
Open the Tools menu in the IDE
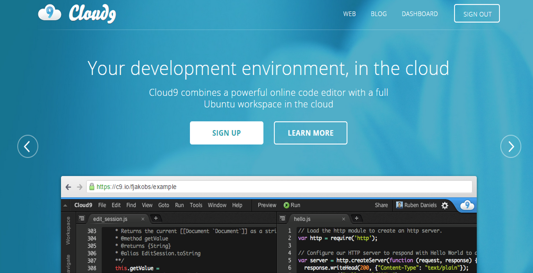tap(196, 205)
